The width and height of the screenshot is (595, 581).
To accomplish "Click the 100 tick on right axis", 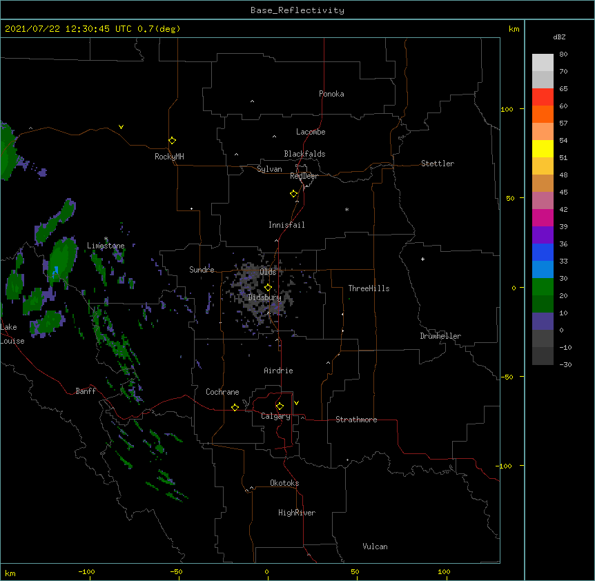I will pyautogui.click(x=507, y=109).
